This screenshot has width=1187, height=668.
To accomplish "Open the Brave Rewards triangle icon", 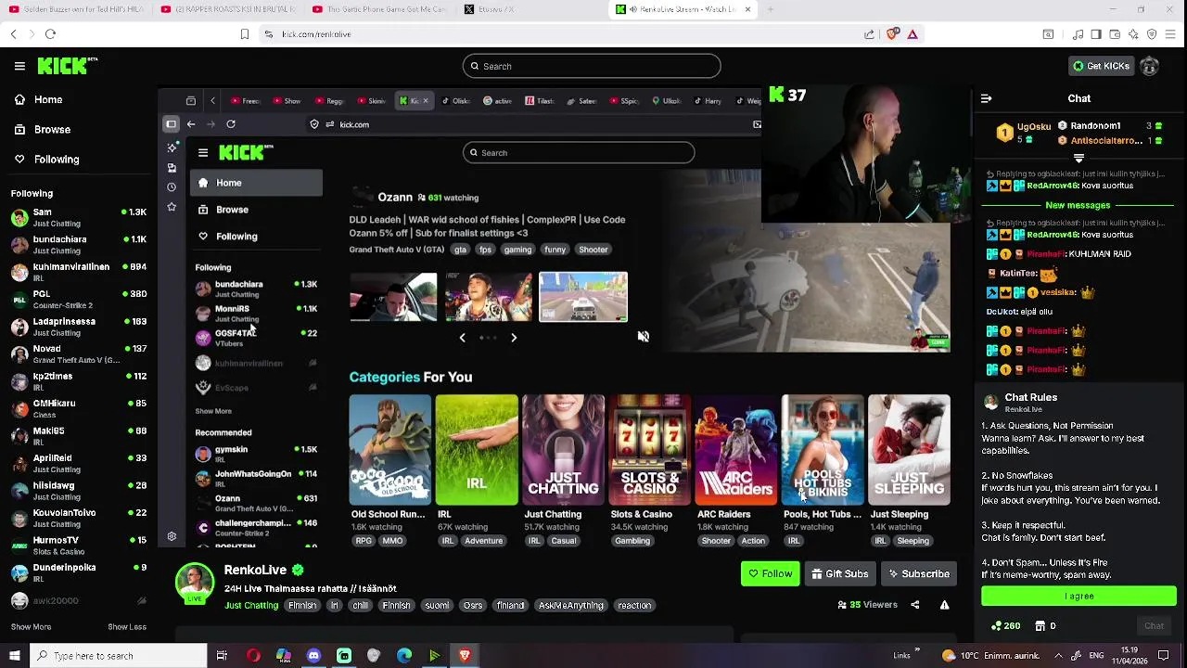I will tap(913, 34).
